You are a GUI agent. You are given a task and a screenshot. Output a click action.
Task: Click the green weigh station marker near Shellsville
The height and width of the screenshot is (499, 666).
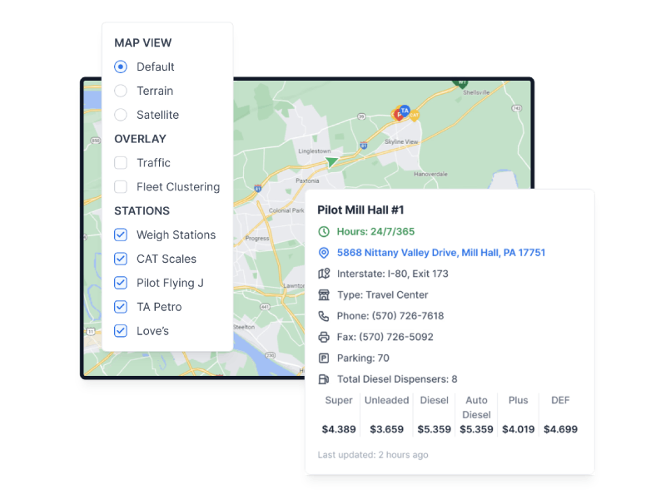coord(461,82)
